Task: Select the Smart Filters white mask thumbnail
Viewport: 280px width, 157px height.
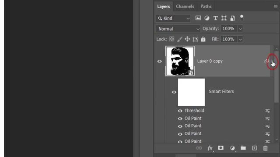Action: click(191, 92)
